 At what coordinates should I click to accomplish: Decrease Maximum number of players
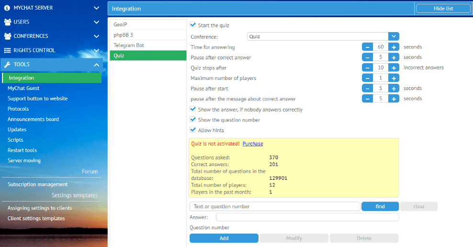[x=367, y=78]
